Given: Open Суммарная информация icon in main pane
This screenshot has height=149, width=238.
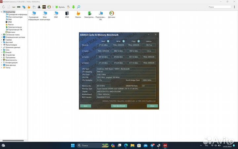Looking at the screenshot, I should tap(33, 16).
